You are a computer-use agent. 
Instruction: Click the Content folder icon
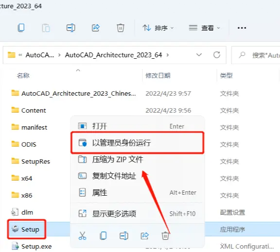(x=15, y=110)
